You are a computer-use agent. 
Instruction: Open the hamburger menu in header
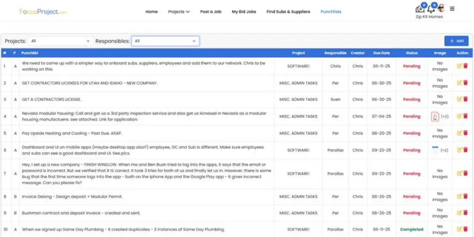click(x=452, y=8)
